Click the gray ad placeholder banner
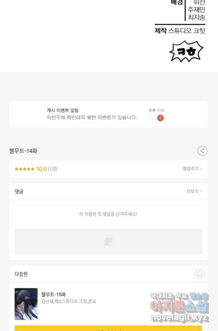The image size is (218, 331). 108,241
